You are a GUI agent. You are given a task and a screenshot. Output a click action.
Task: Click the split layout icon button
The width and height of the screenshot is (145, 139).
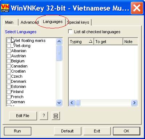coord(56,116)
